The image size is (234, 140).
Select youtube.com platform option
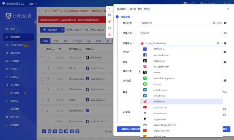click(181, 107)
